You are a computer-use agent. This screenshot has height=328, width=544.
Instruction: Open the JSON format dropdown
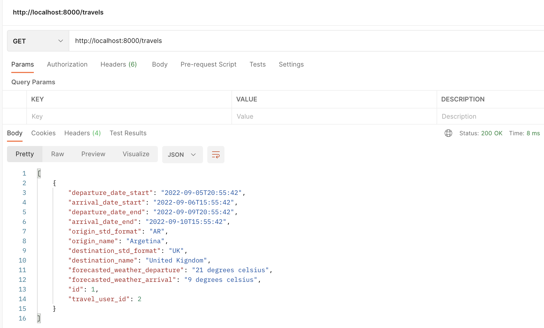[x=182, y=155]
